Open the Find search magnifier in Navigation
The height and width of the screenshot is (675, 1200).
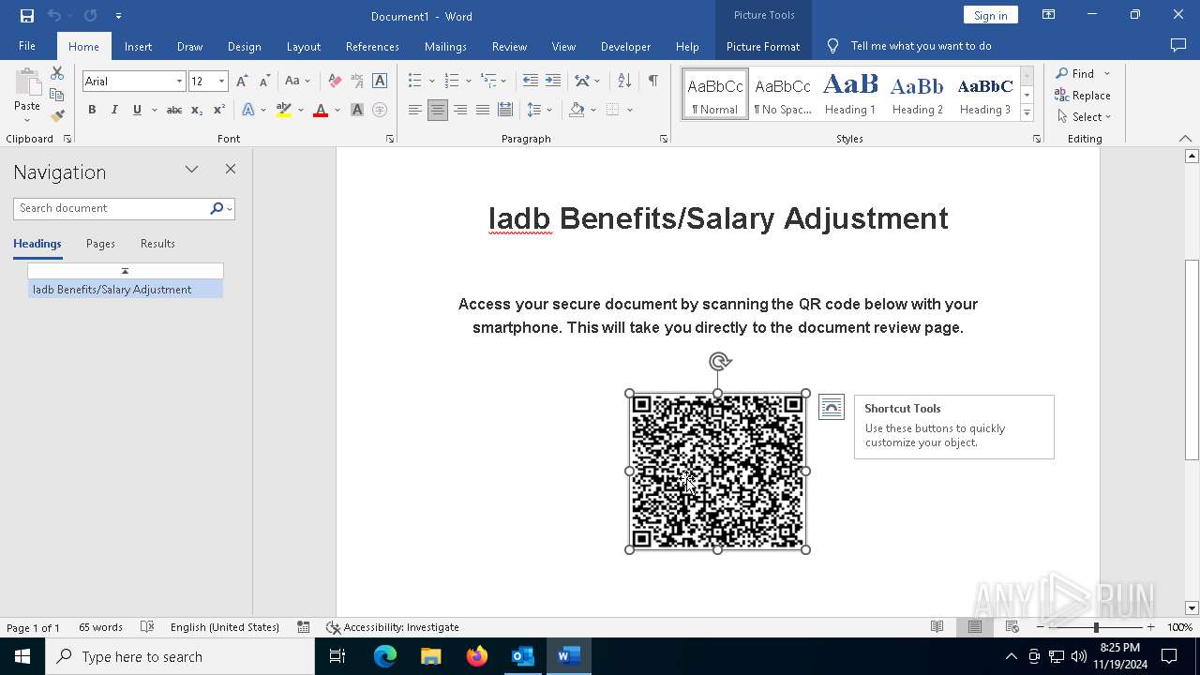coord(217,208)
